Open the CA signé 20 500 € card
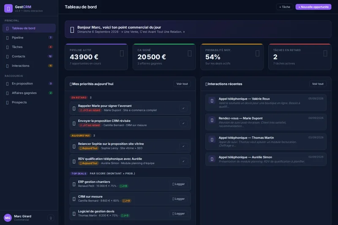Screen dimensions: 338x225 point(164,57)
